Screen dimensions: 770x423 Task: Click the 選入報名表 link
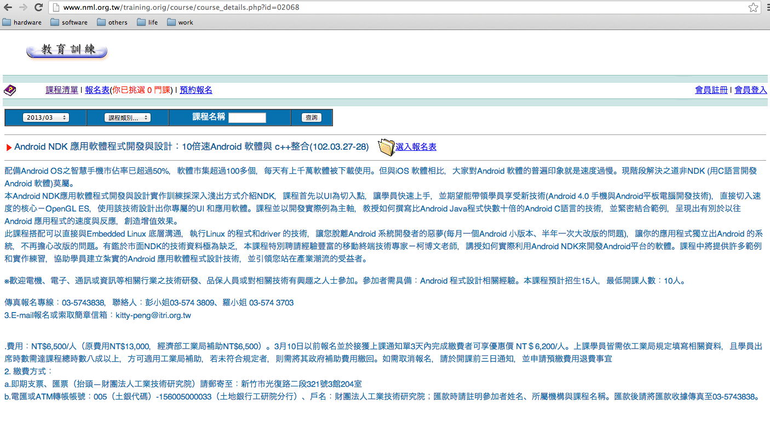pyautogui.click(x=416, y=147)
